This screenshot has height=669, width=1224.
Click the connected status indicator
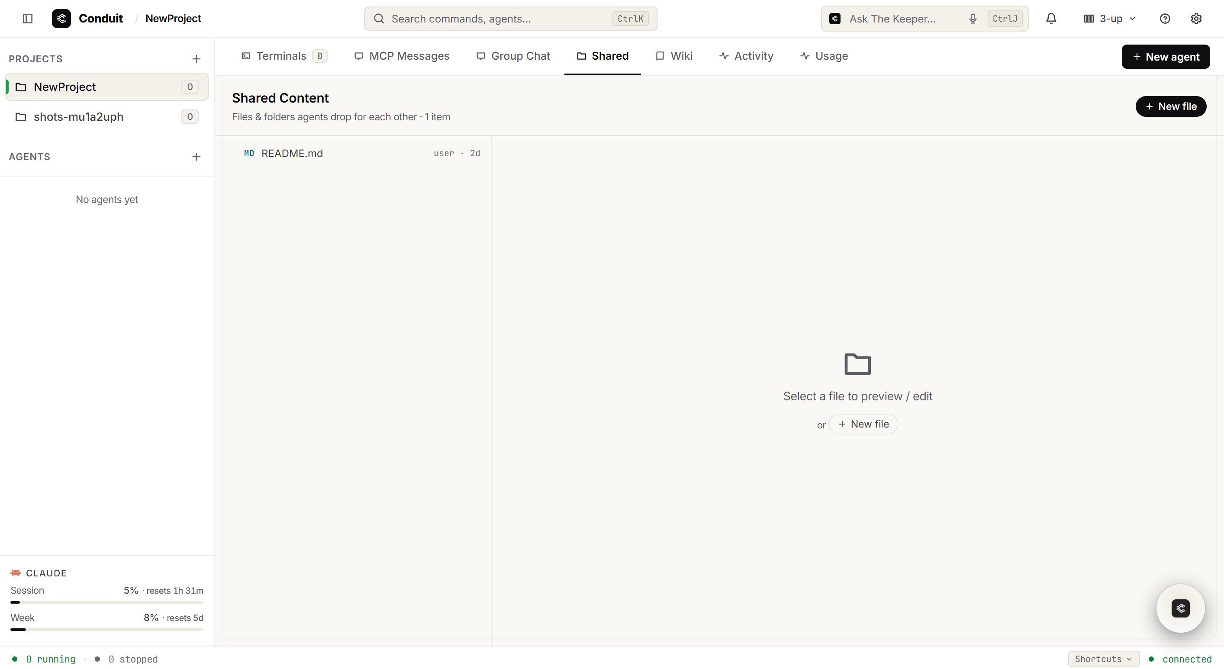pos(1180,659)
